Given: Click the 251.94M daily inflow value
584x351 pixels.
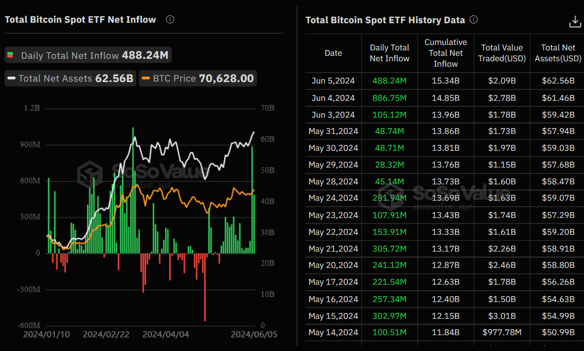Looking at the screenshot, I should pos(389,198).
